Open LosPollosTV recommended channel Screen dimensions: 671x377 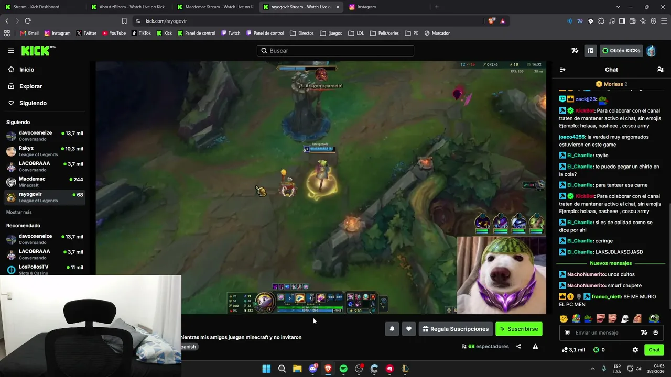pyautogui.click(x=45, y=270)
